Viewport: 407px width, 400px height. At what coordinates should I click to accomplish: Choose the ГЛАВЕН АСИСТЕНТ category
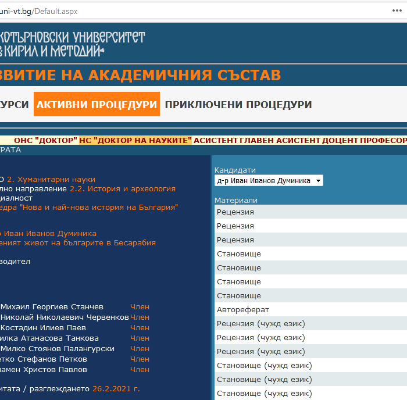pyautogui.click(x=274, y=140)
